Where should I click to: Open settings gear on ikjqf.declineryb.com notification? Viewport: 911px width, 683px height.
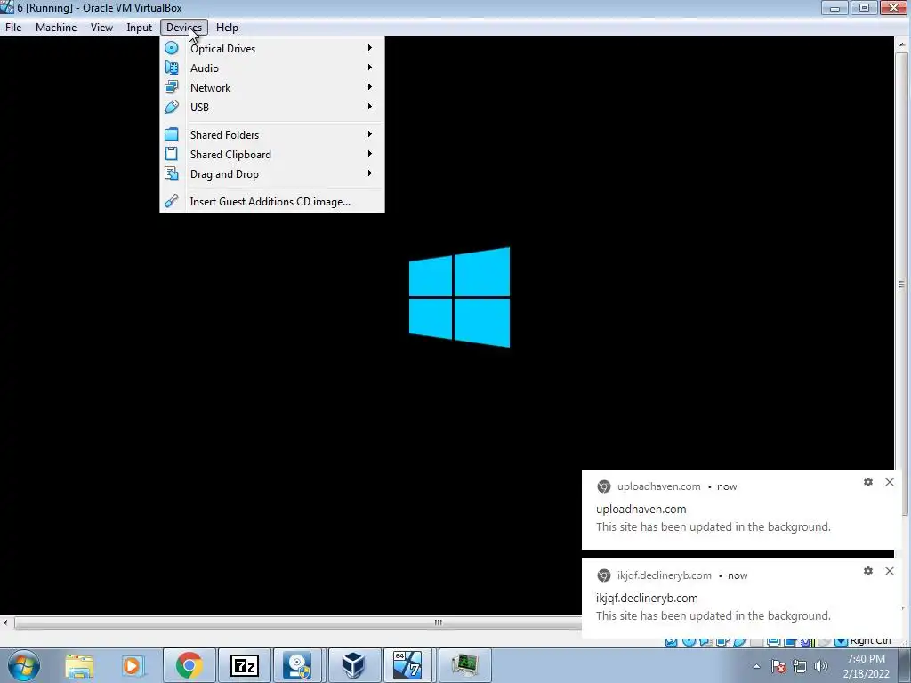click(868, 571)
